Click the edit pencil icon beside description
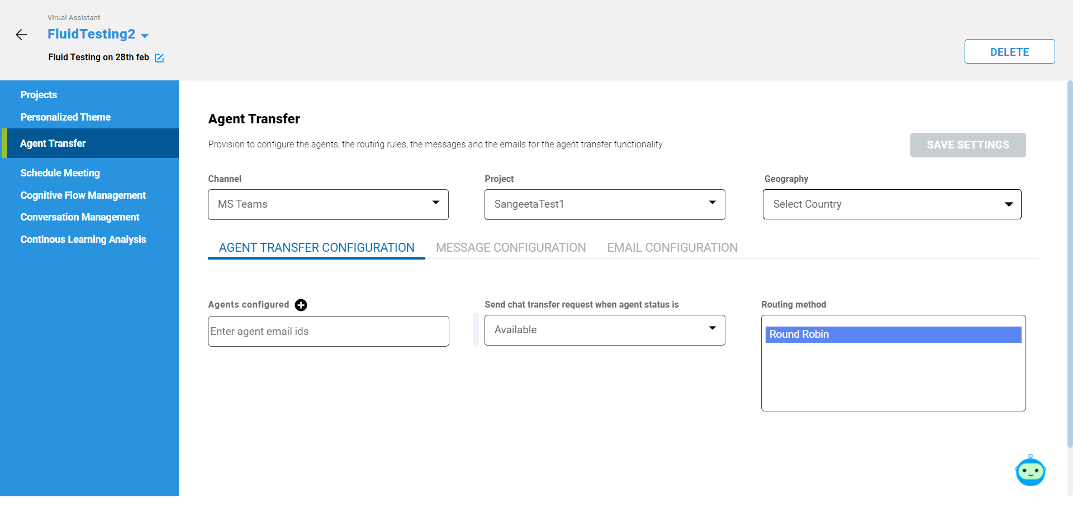 [159, 58]
